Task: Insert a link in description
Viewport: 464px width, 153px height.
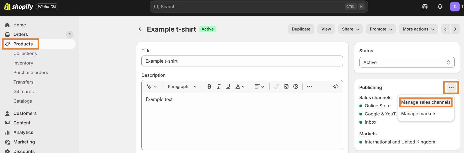Action: [276, 86]
